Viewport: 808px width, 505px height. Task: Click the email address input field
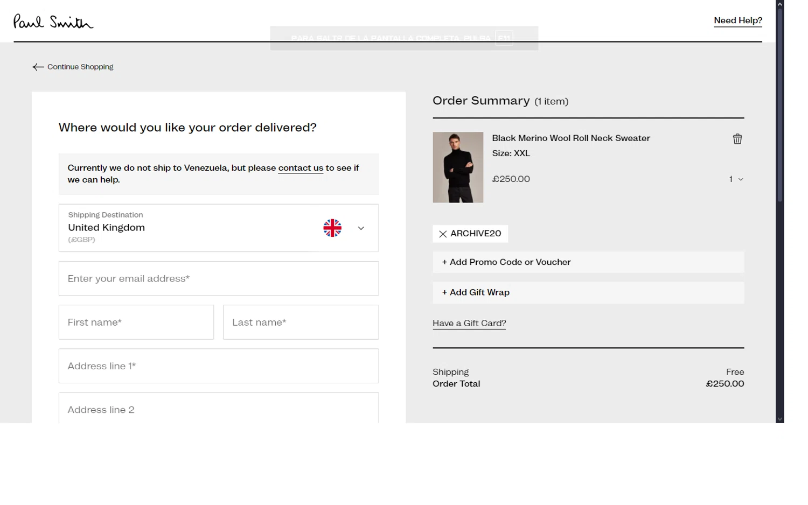click(218, 278)
